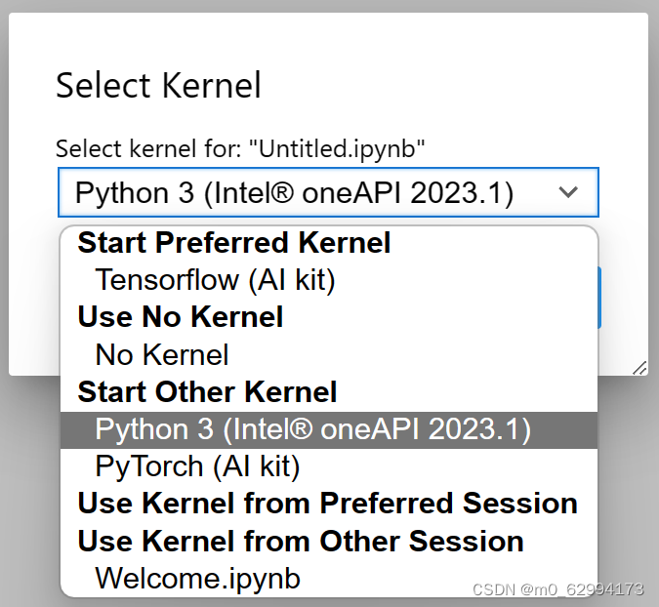Choose Welcome.ipynb session kernel
659x607 pixels.
point(197,578)
